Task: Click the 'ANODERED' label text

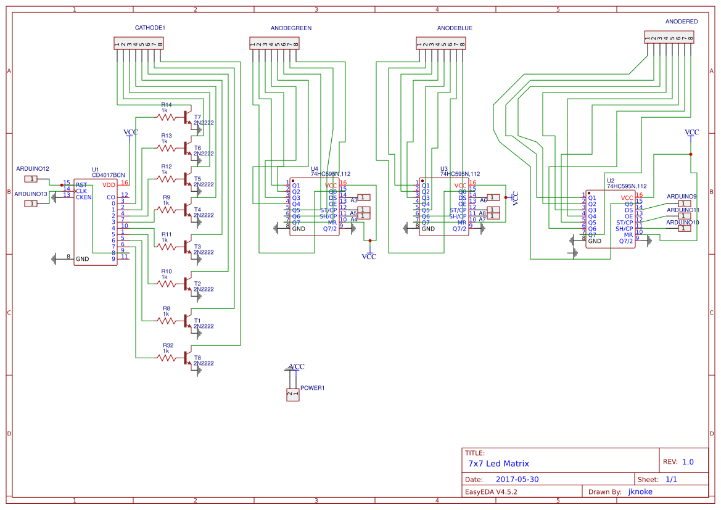Action: (x=682, y=22)
